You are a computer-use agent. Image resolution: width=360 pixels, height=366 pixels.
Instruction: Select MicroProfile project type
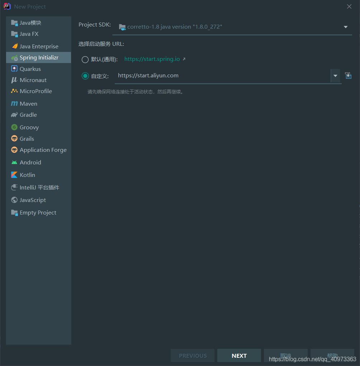pos(39,91)
